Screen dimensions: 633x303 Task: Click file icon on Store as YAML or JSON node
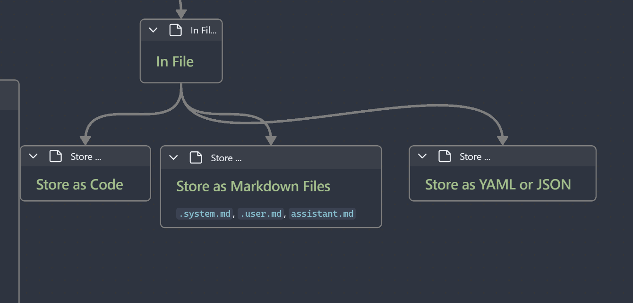click(445, 156)
